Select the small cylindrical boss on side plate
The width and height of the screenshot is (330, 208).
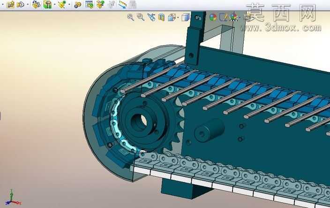point(209,130)
